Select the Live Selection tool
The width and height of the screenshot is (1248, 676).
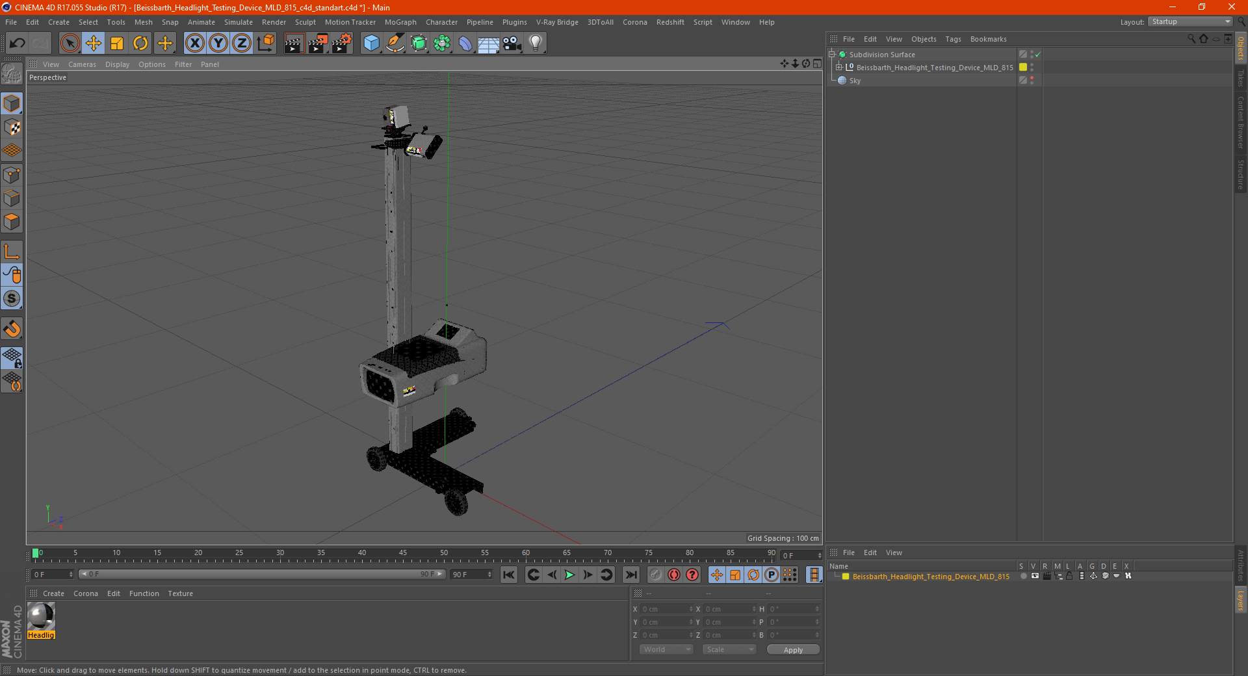tap(70, 44)
